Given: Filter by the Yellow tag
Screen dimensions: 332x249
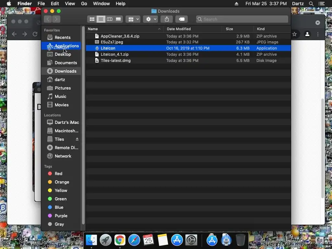Looking at the screenshot, I should tap(61, 191).
